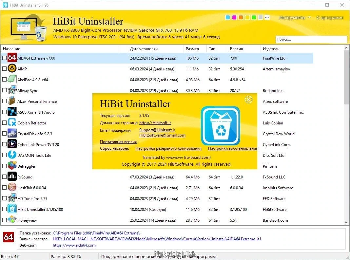Tick the Honeyview checkbox
This screenshot has width=350, height=260.
click(x=4, y=220)
